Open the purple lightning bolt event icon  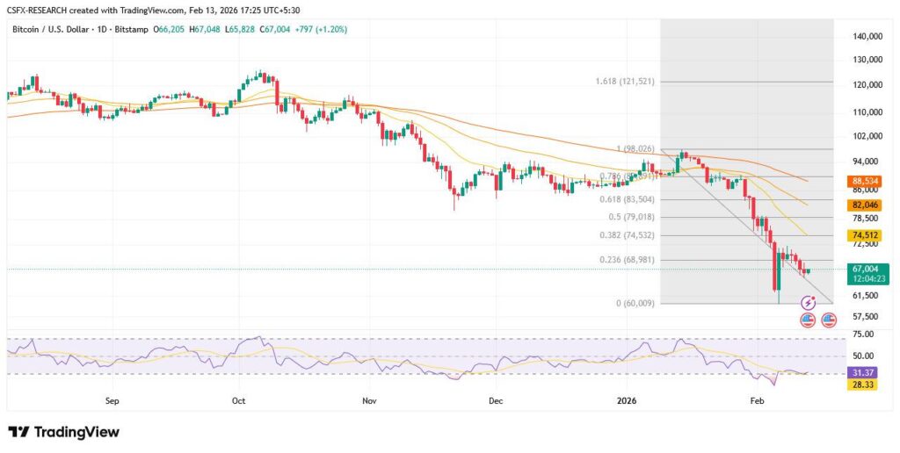pos(809,303)
